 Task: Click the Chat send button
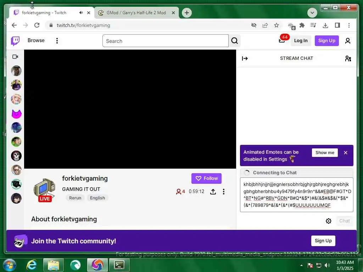tap(344, 221)
